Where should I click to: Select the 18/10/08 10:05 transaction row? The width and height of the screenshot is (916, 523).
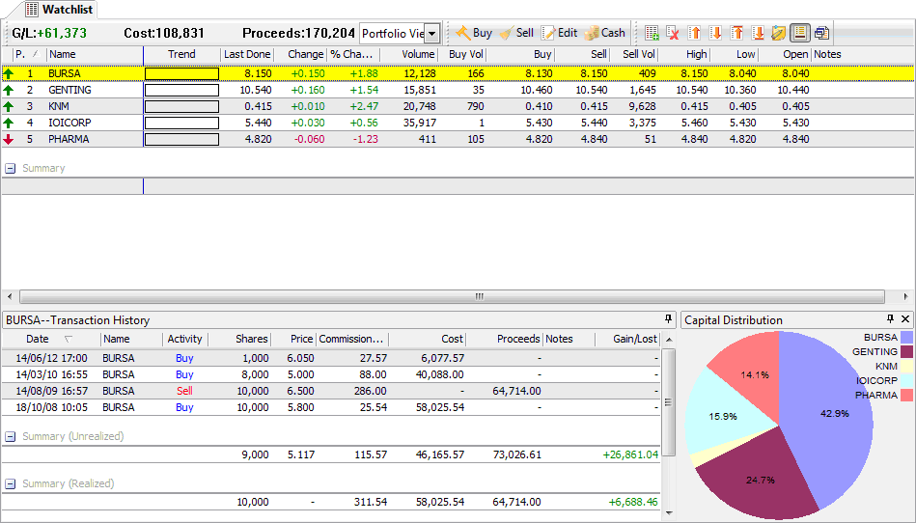(x=331, y=407)
